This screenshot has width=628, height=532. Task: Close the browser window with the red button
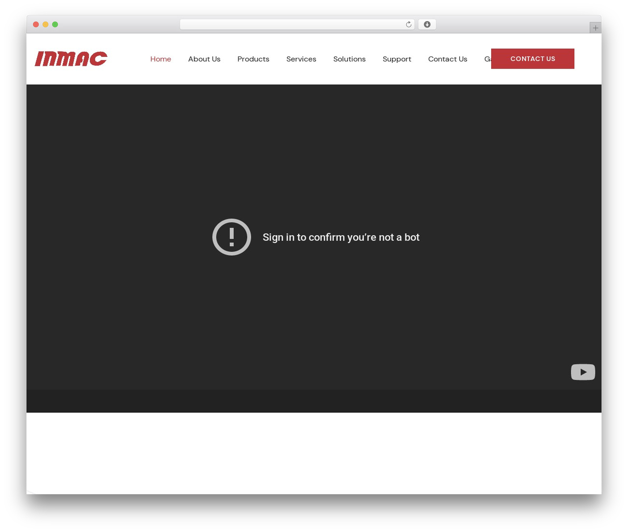(36, 25)
